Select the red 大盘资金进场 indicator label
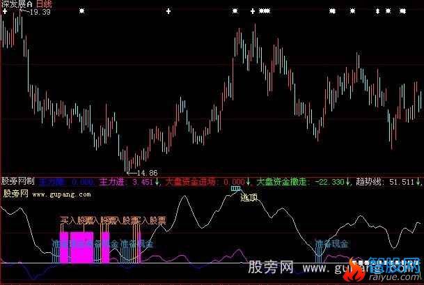 coord(190,182)
